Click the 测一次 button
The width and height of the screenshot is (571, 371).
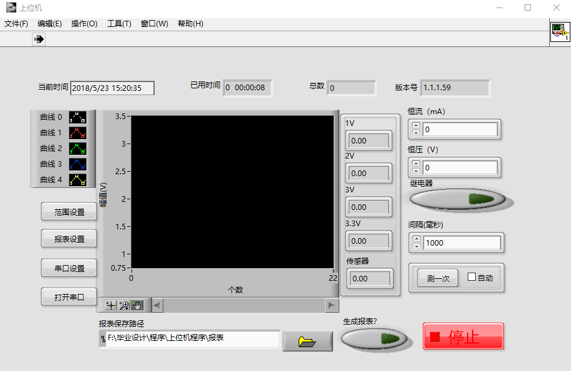(438, 278)
